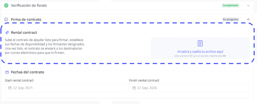Expand the Verificación de fondo section chevron
This screenshot has height=104, width=257.
point(248,5)
